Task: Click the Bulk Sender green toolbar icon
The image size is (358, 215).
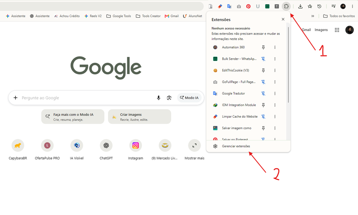Action: tap(267, 6)
